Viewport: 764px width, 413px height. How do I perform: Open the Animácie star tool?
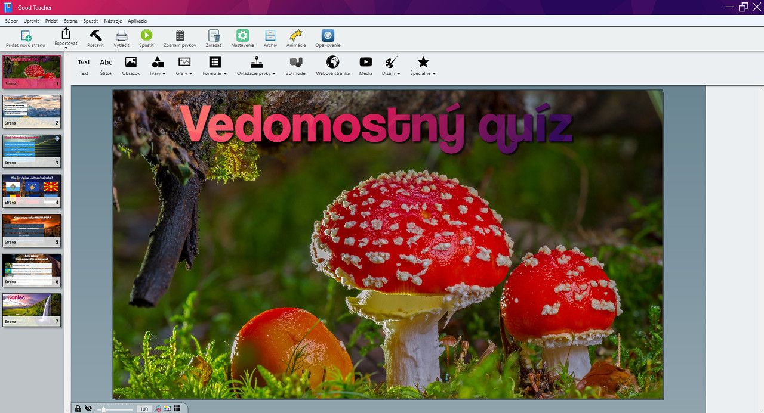(x=295, y=36)
